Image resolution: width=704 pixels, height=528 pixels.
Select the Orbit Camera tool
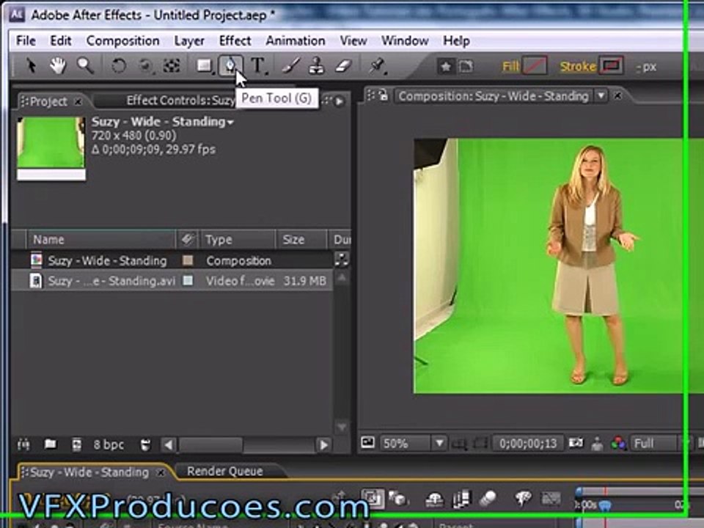[145, 66]
